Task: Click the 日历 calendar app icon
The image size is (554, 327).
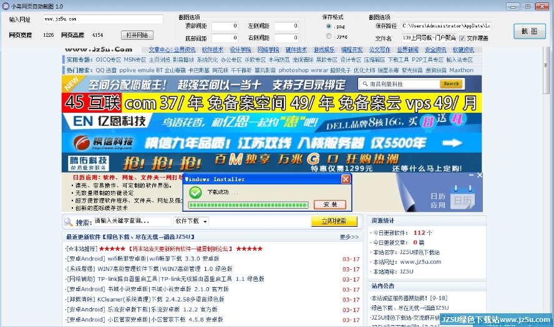Action: coord(463,199)
